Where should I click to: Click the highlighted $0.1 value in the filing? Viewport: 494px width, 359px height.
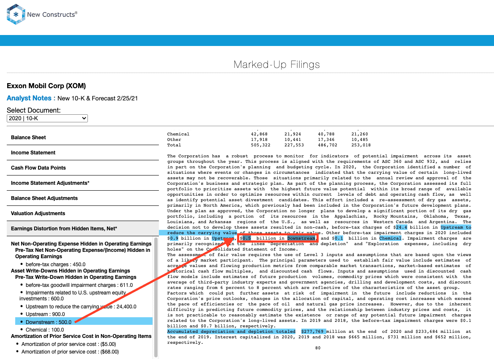(338, 238)
